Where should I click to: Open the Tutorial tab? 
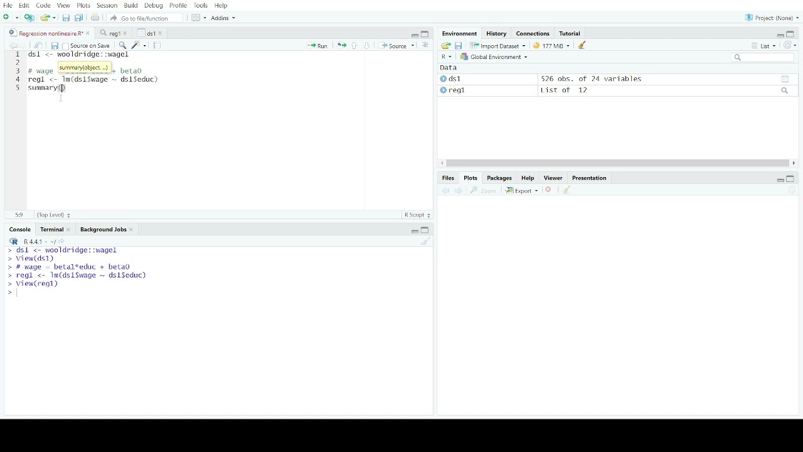(571, 34)
